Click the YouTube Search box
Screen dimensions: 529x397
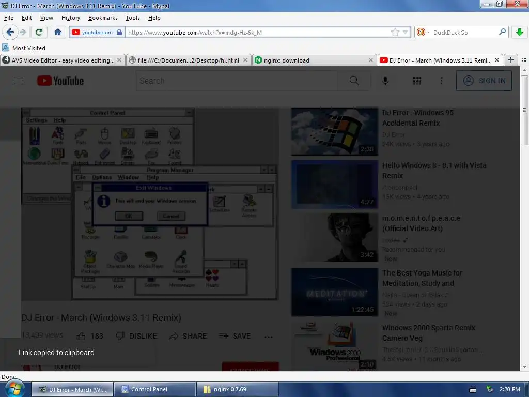237,81
